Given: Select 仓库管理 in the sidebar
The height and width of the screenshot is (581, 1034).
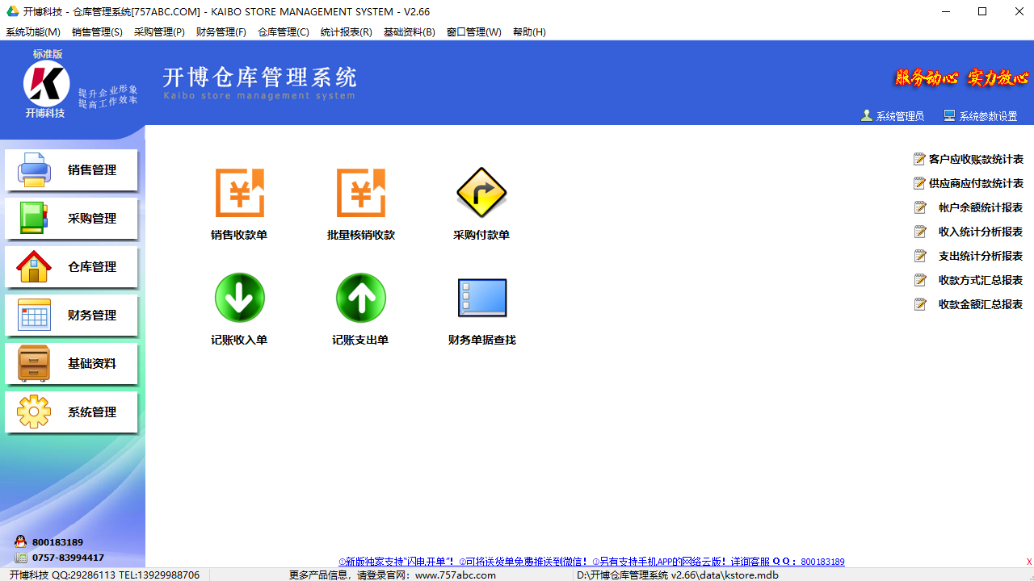Looking at the screenshot, I should [71, 266].
